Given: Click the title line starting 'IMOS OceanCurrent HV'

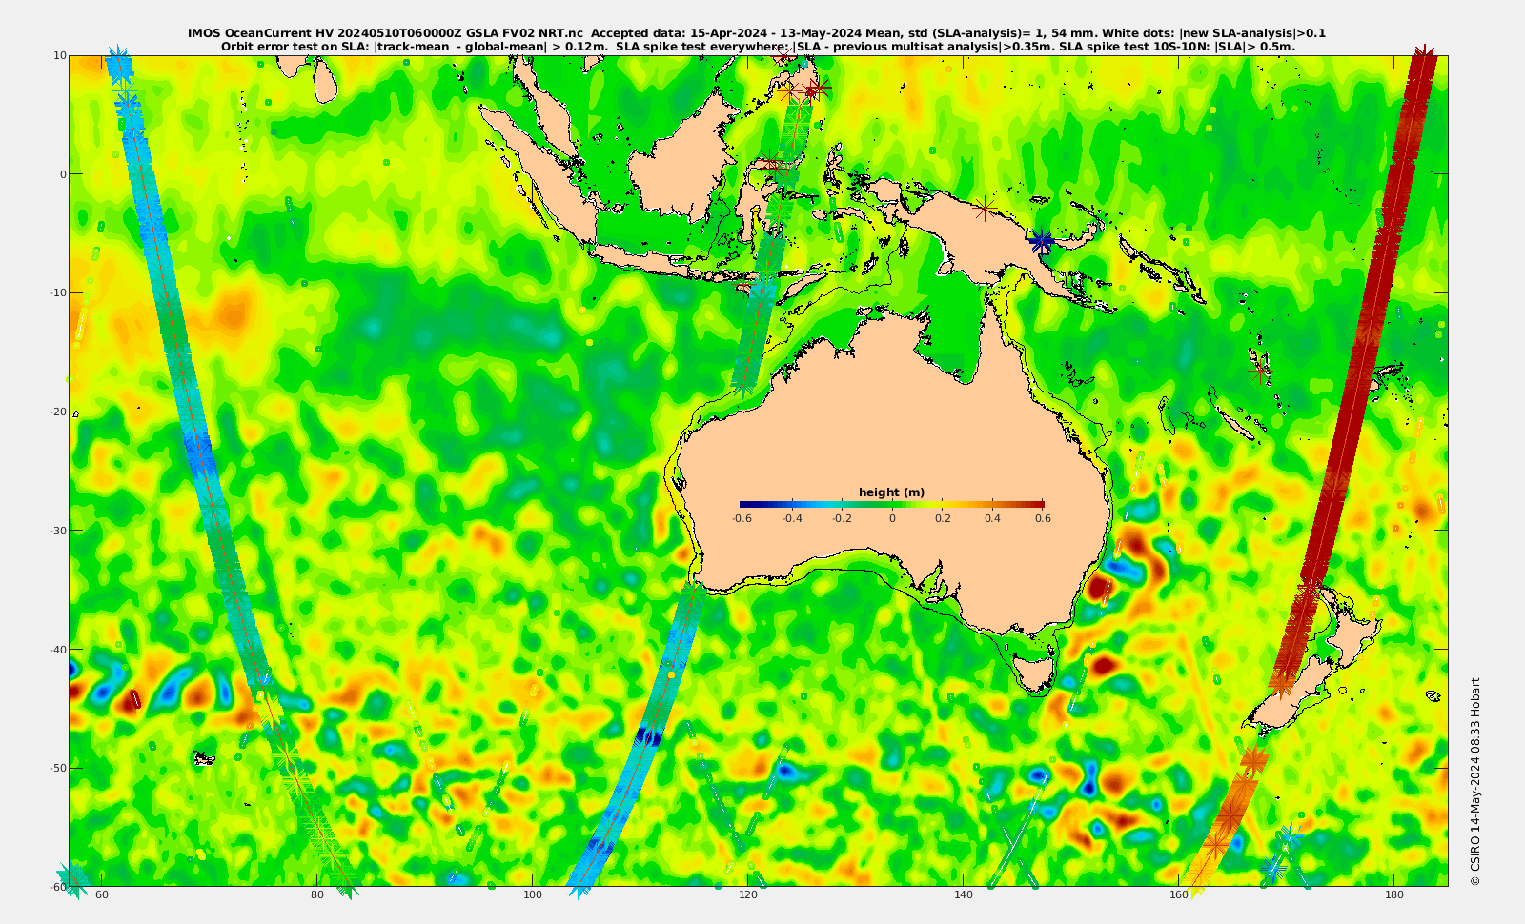Looking at the screenshot, I should point(756,33).
